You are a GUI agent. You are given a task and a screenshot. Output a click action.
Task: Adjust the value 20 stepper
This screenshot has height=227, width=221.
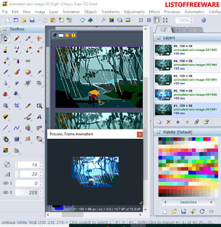tap(41, 174)
